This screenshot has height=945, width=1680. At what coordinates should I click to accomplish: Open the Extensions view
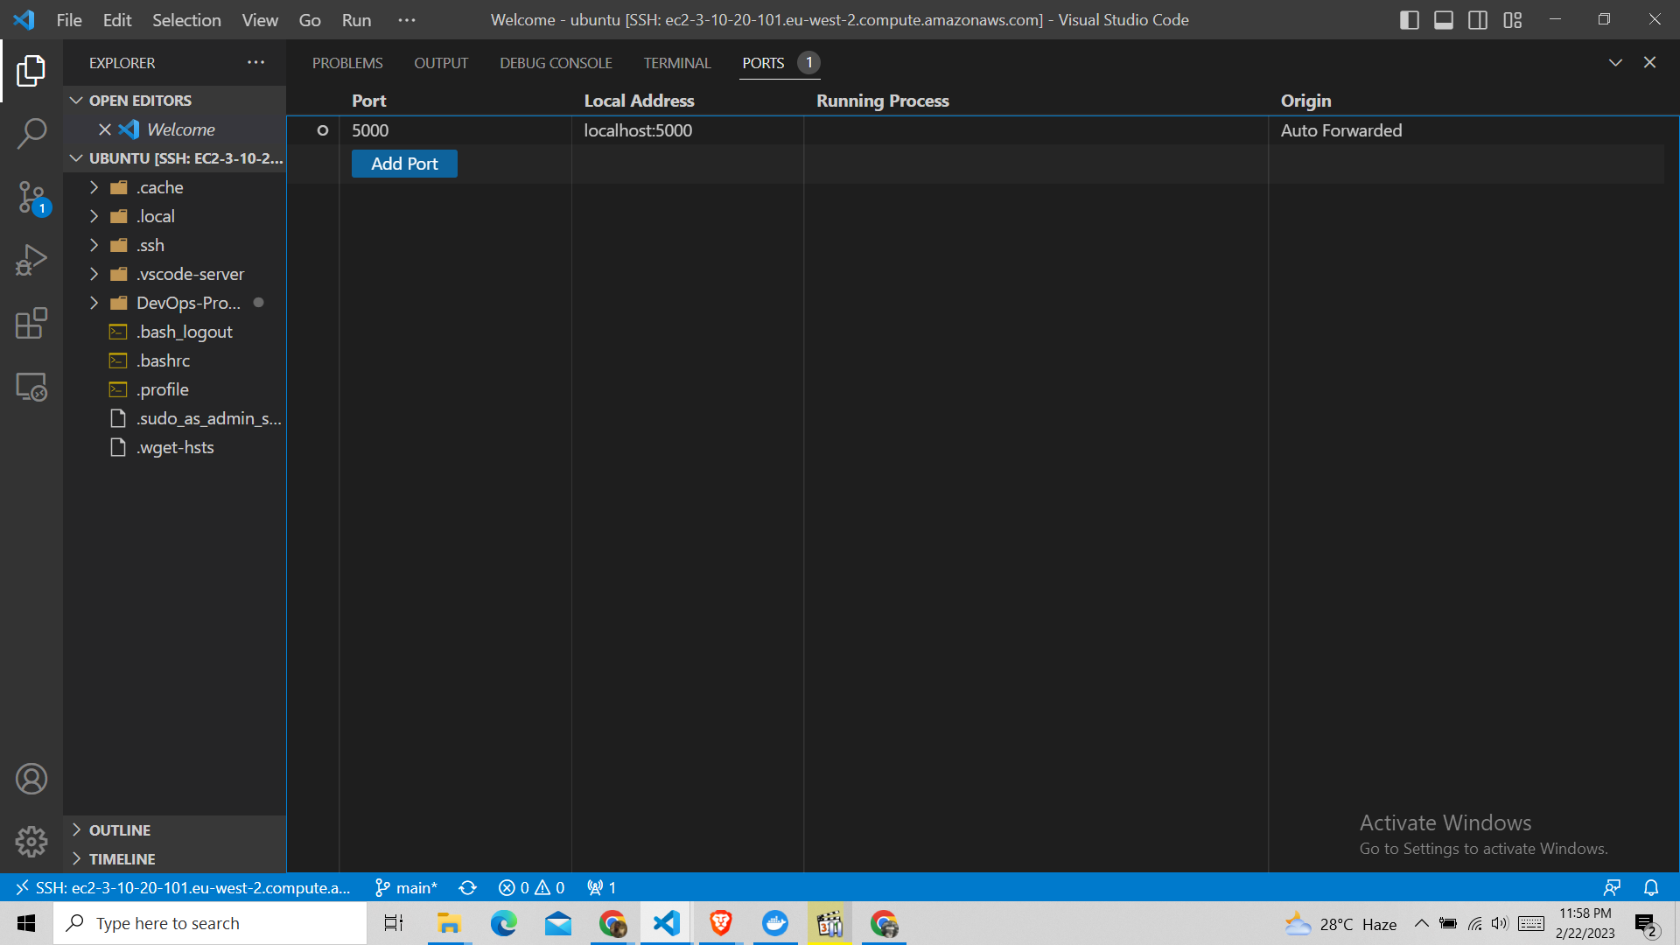(x=31, y=323)
